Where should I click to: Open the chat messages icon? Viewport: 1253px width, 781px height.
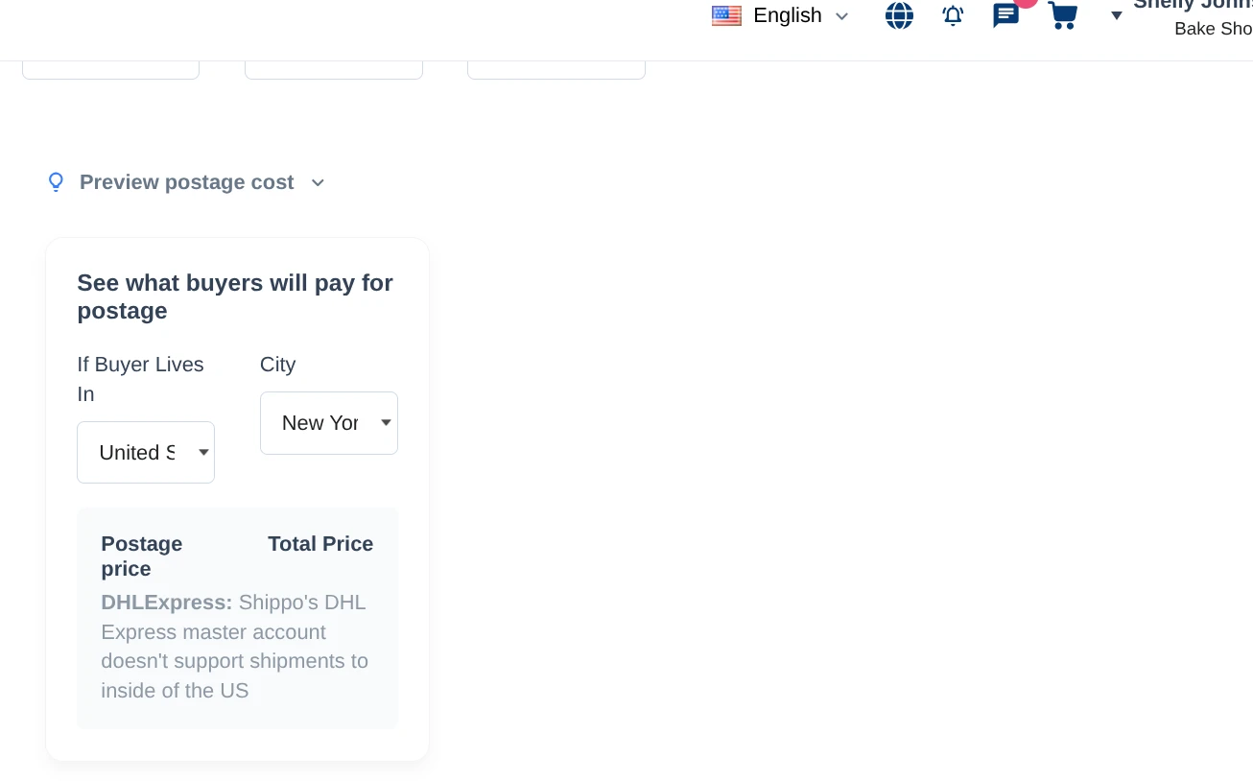click(x=1005, y=15)
